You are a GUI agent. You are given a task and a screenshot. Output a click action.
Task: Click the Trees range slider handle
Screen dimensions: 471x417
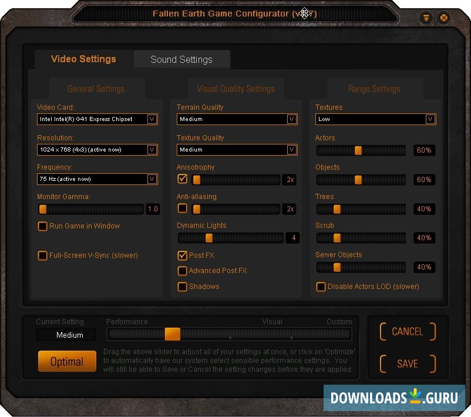(x=337, y=209)
